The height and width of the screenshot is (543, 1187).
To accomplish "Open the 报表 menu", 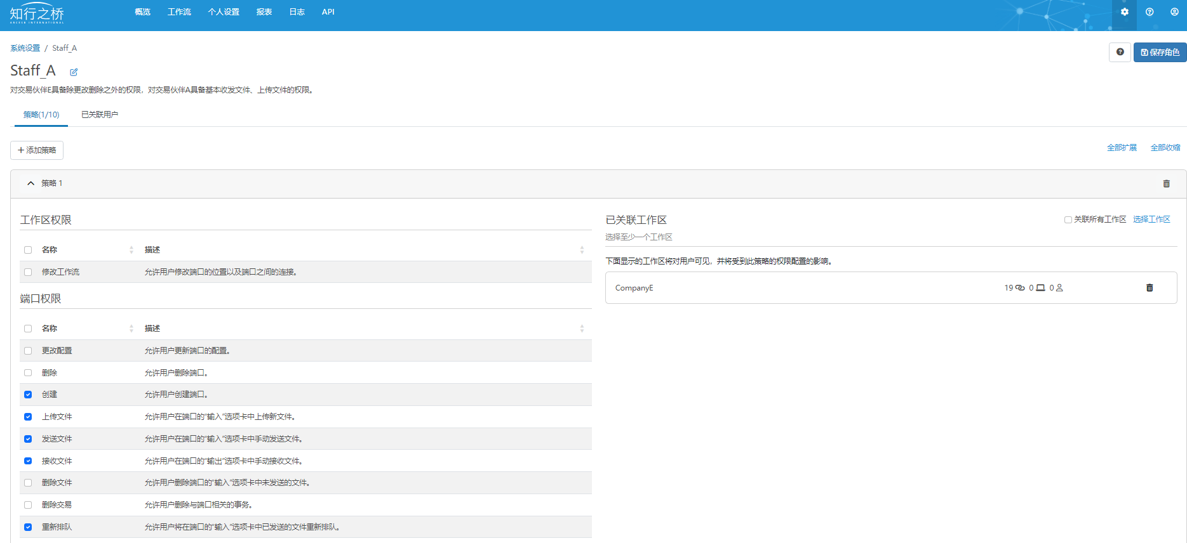I will (264, 12).
